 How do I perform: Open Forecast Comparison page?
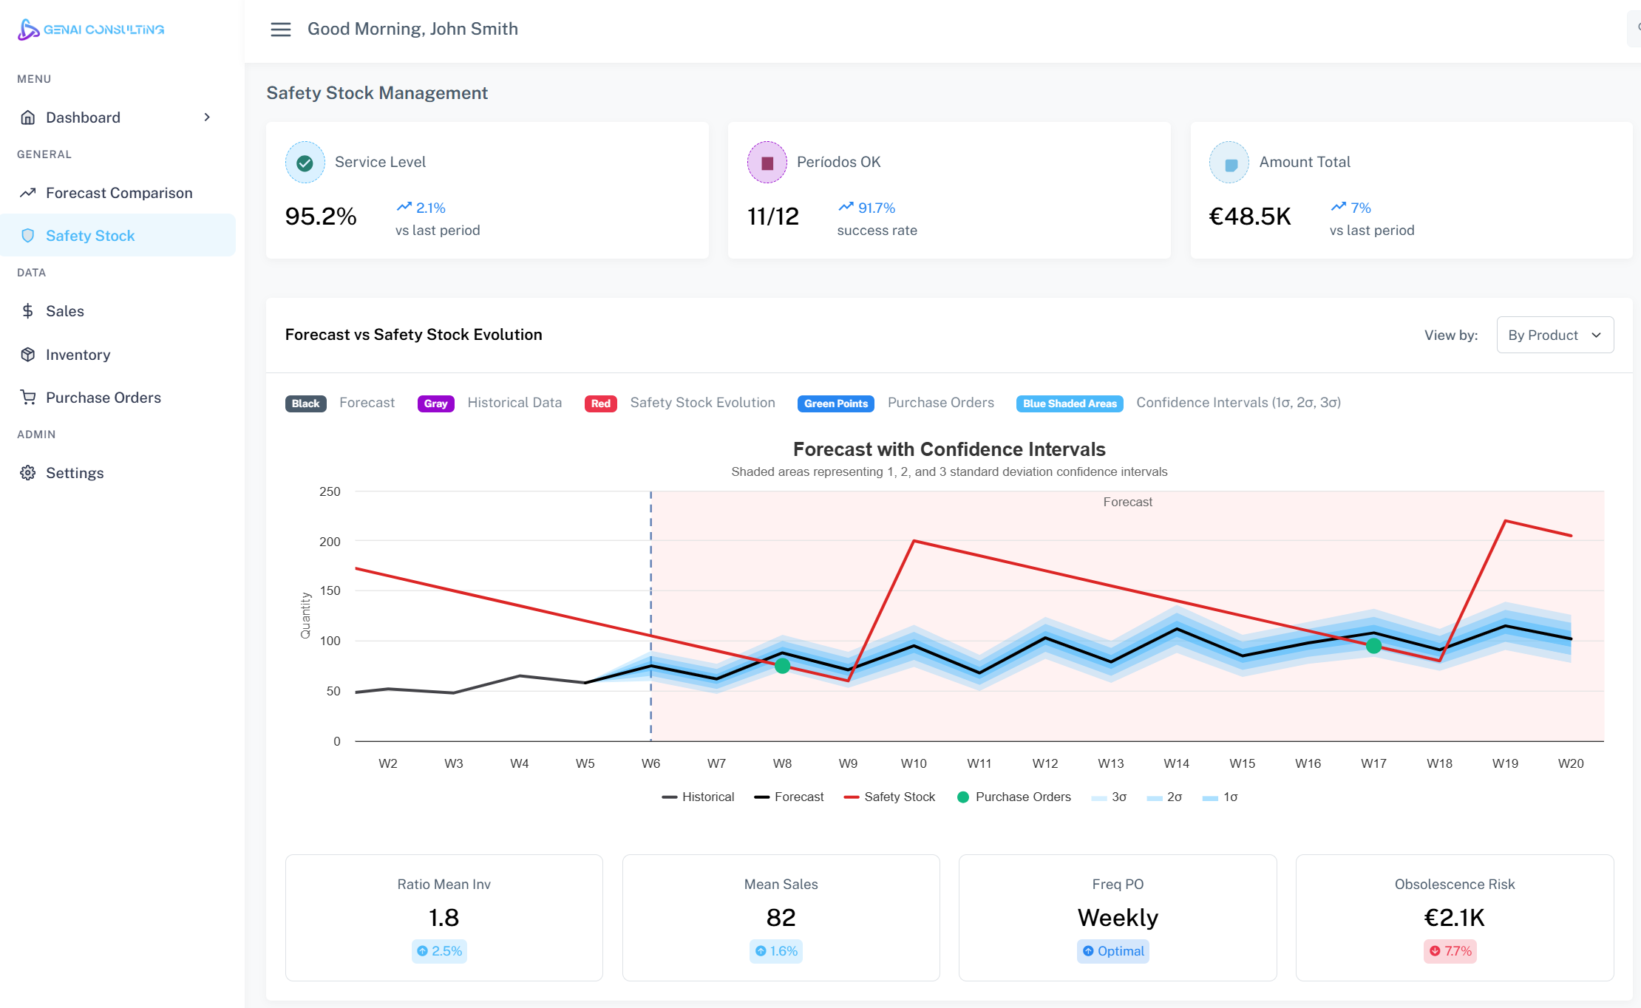[x=118, y=193]
